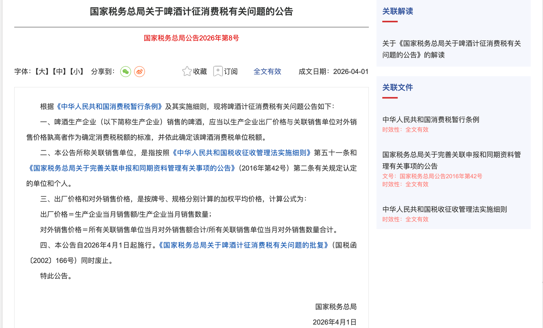Open sidebar file about 关联申报和同期资料管理
The height and width of the screenshot is (328, 543).
[451, 160]
